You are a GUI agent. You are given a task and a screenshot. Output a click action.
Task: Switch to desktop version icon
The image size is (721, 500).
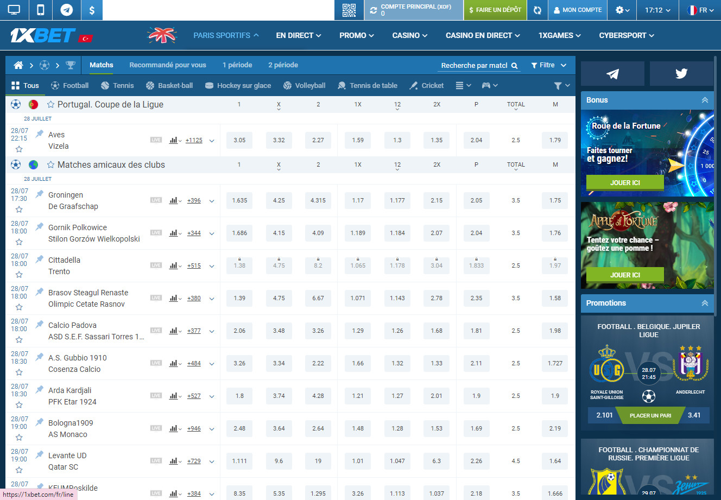14,10
